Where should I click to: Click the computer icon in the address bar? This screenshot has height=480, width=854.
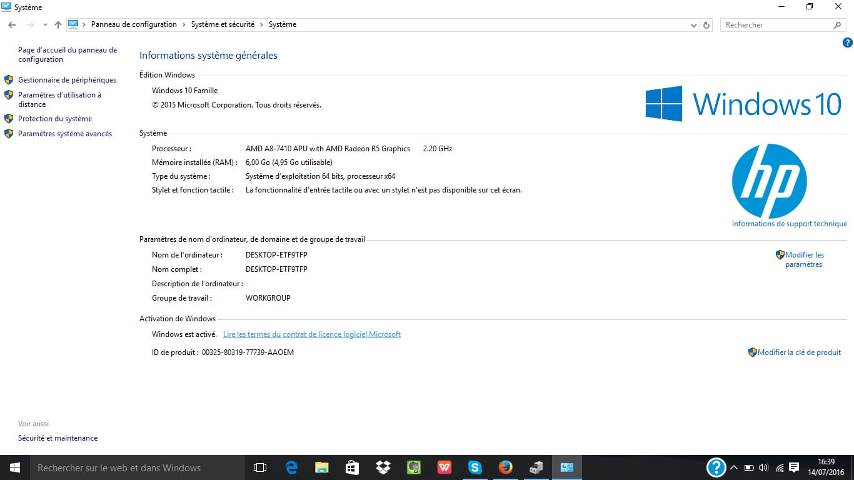tap(73, 24)
